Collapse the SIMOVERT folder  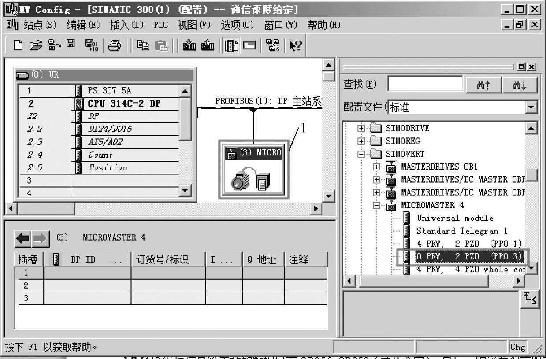pos(361,154)
